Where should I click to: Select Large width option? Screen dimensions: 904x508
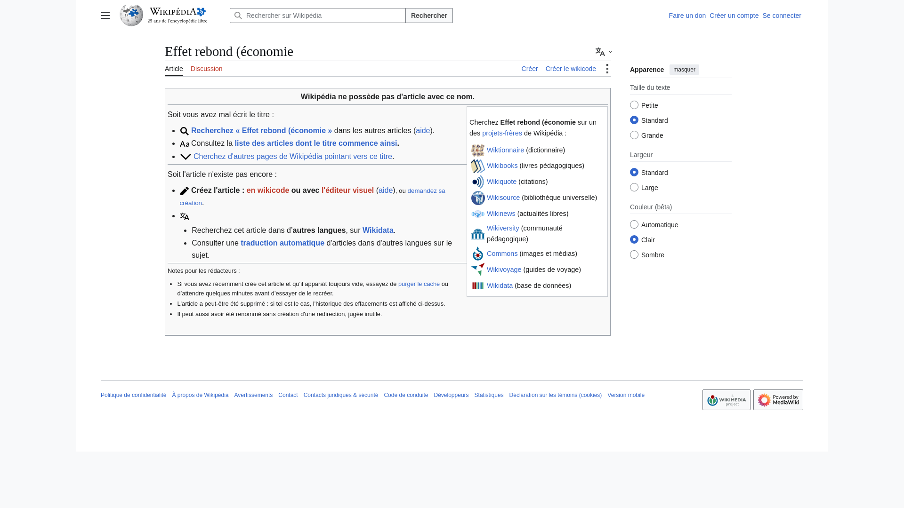pyautogui.click(x=634, y=187)
